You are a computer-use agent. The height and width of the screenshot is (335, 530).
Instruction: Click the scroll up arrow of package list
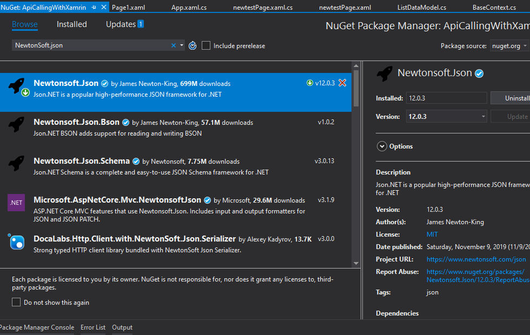click(x=356, y=66)
